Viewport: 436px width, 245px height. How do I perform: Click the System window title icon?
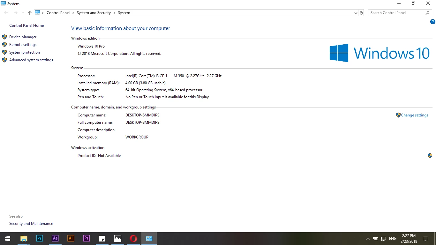click(x=3, y=4)
